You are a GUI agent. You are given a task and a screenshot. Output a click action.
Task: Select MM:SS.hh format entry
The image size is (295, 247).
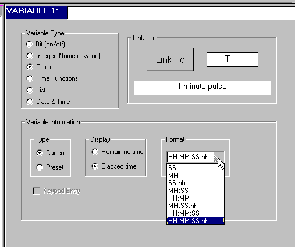(196, 206)
